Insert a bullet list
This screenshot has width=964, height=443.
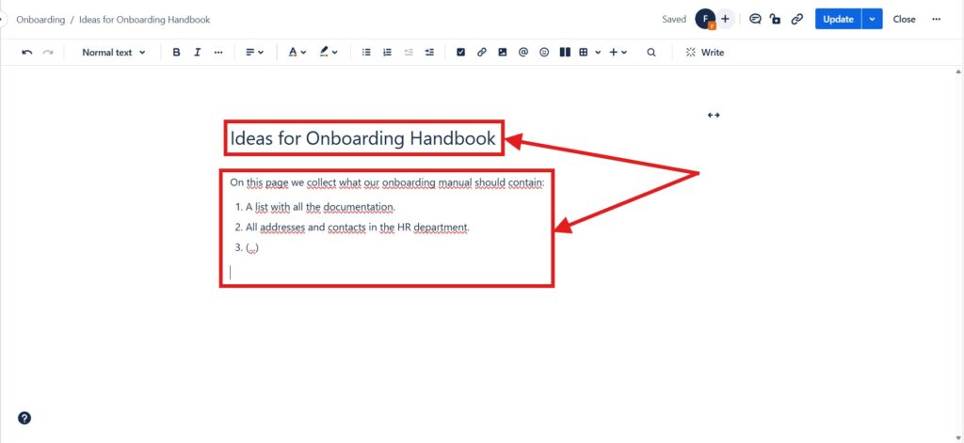click(x=366, y=53)
